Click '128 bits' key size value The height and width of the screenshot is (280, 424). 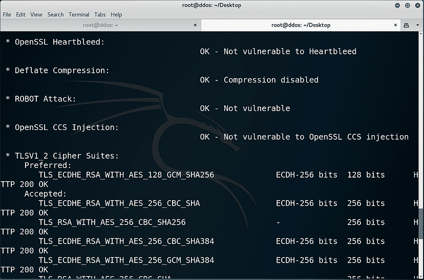[366, 175]
